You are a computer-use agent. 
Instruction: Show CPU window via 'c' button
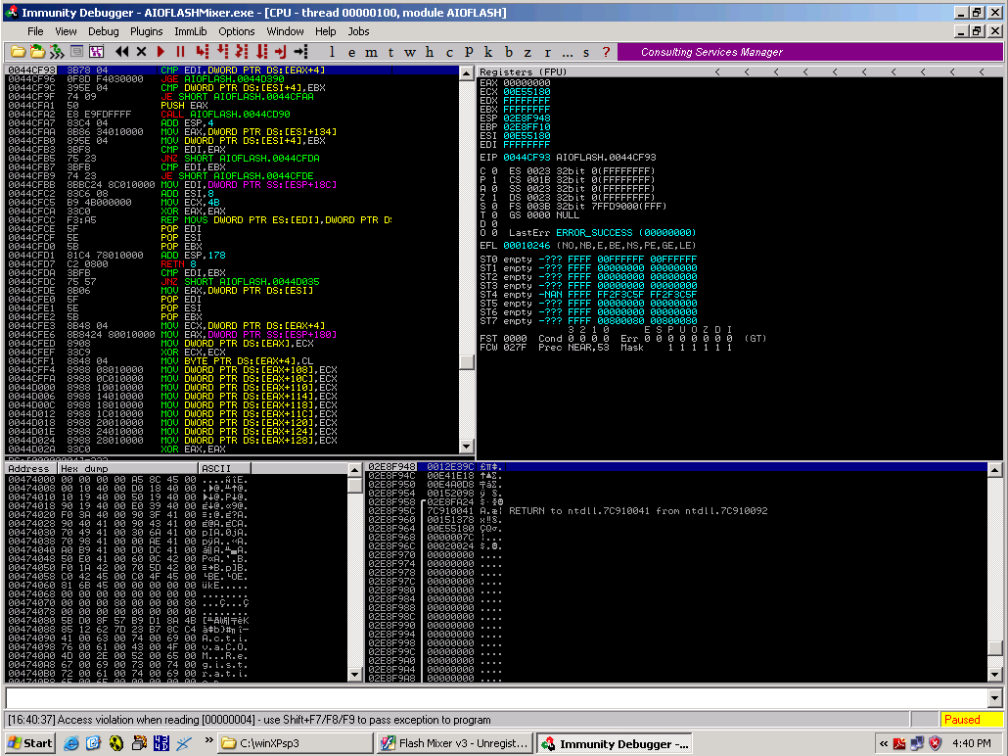[449, 52]
